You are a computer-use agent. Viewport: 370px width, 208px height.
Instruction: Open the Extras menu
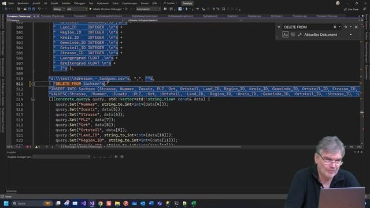point(116,3)
